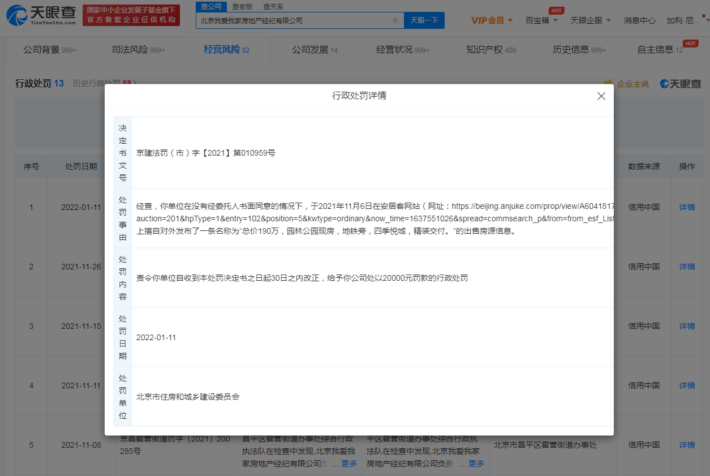Image resolution: width=710 pixels, height=476 pixels.
Task: Click inside the company search input field
Action: (x=294, y=20)
